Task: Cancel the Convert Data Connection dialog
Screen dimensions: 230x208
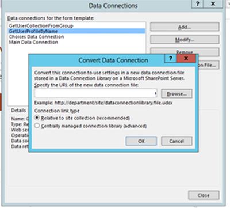Action: point(177,141)
